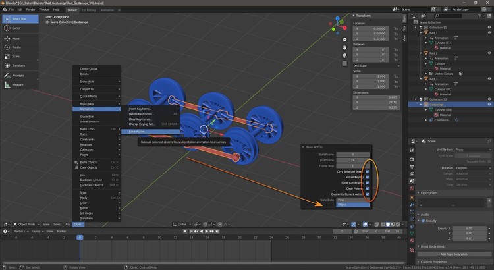494x270 pixels.
Task: Select the Annotate tool
Action: pyautogui.click(x=18, y=75)
